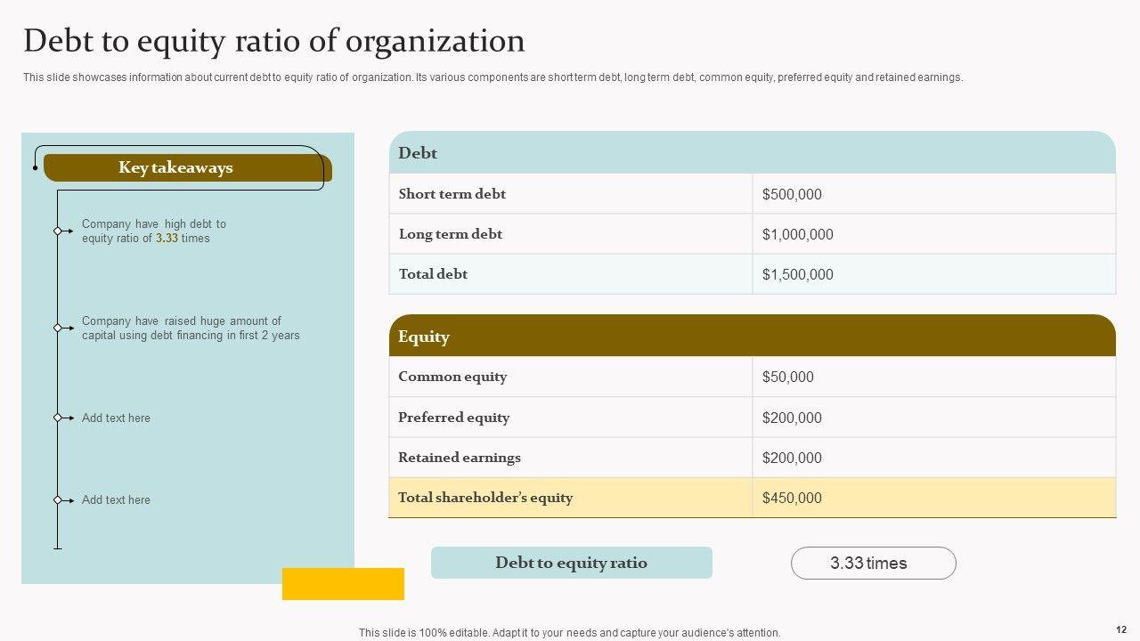The width and height of the screenshot is (1140, 641).
Task: Select the Common equity value $50,000
Action: point(787,377)
